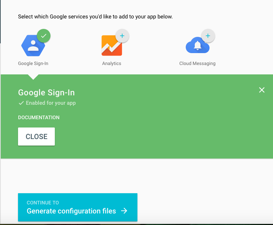Collapse the panel via its triangle pointer
Screen dimensions: 273x225
(x=33, y=77)
